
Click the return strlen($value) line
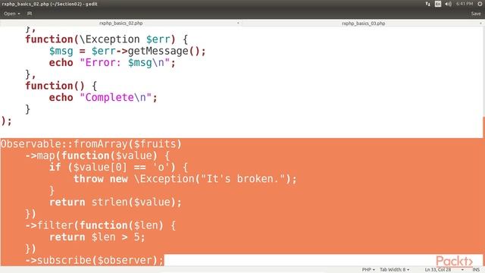(115, 202)
